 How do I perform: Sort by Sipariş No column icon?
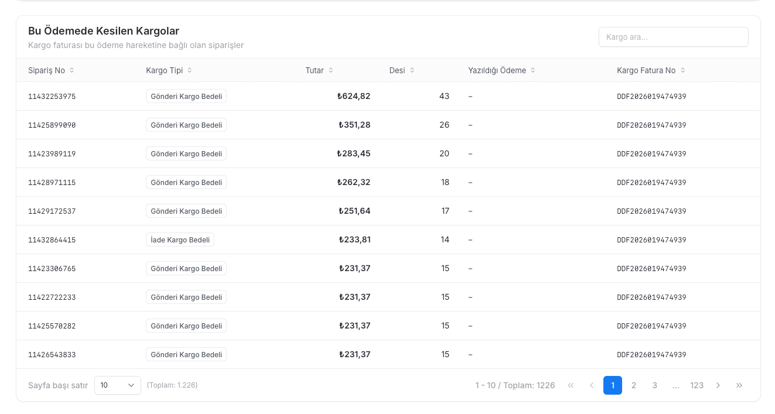pyautogui.click(x=72, y=70)
